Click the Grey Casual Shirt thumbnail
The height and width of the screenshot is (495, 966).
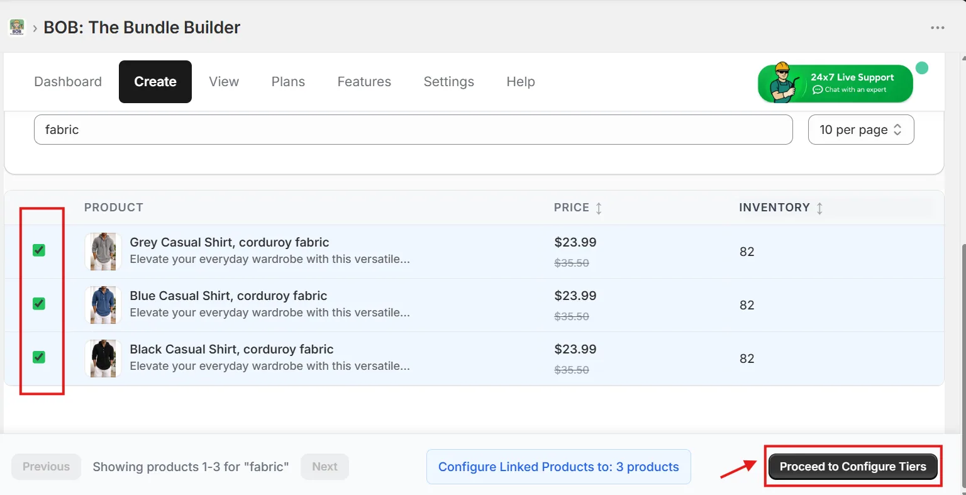pos(103,252)
